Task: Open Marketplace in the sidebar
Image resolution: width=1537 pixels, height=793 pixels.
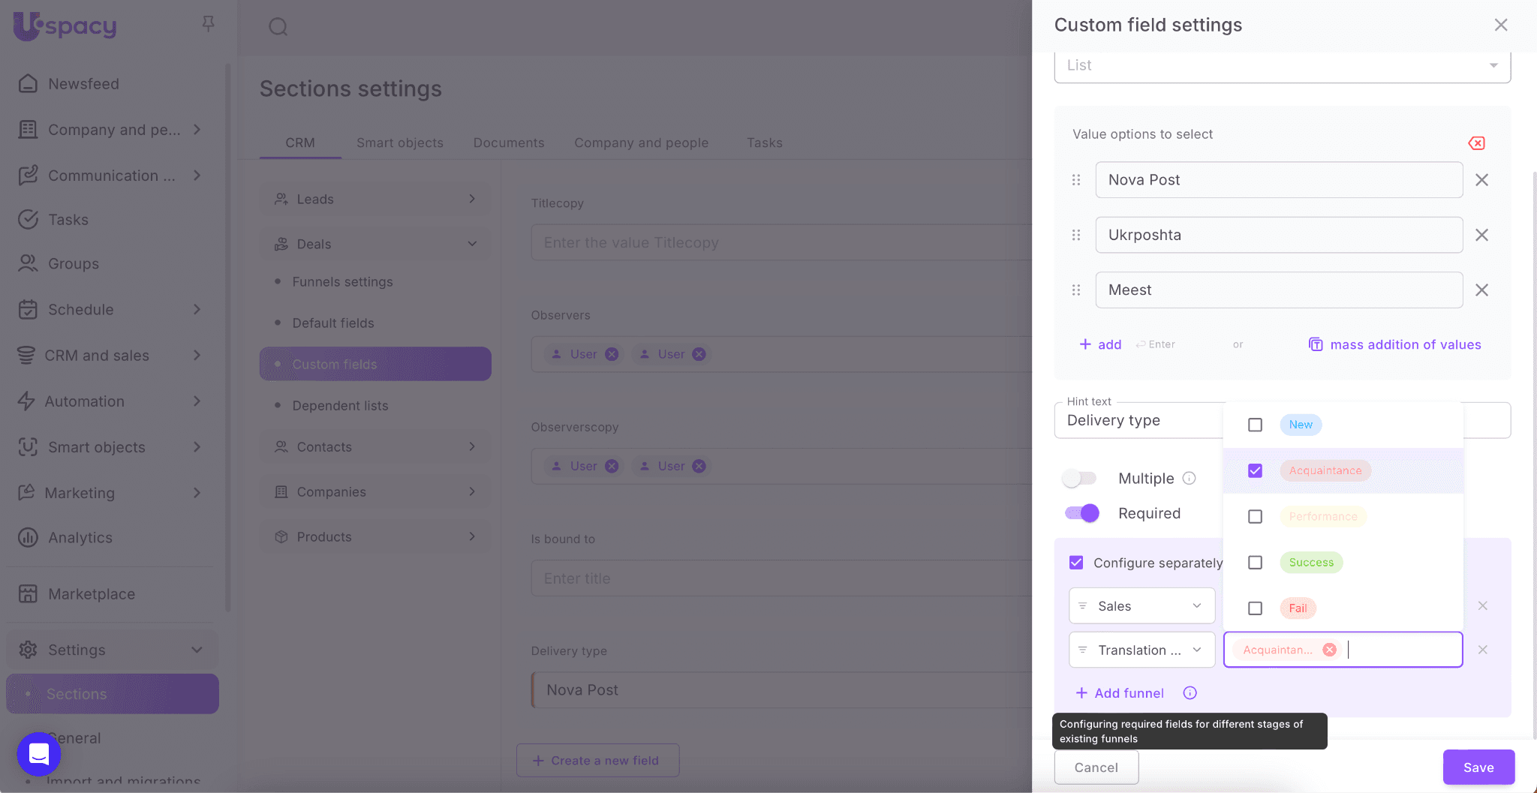Action: tap(92, 594)
